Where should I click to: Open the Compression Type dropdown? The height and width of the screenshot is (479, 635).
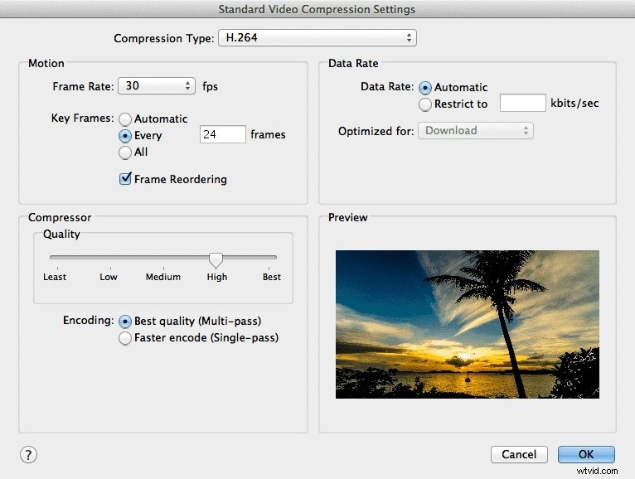316,38
